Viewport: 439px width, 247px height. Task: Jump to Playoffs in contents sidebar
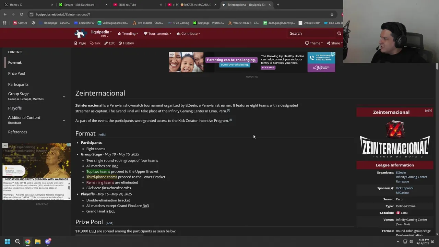point(15,108)
